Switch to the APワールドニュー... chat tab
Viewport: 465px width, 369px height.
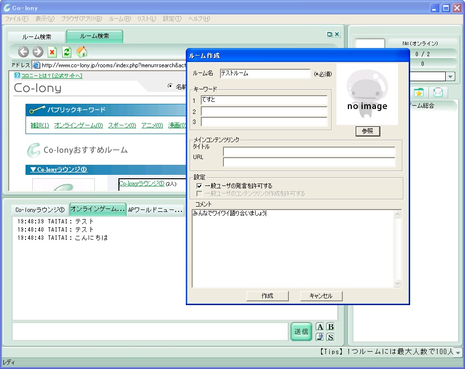pyautogui.click(x=155, y=210)
